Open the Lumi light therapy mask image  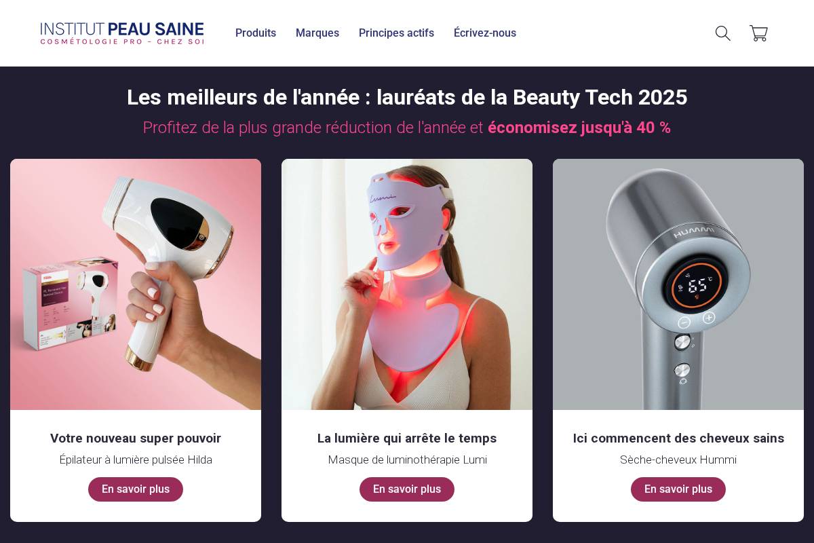coord(407,284)
